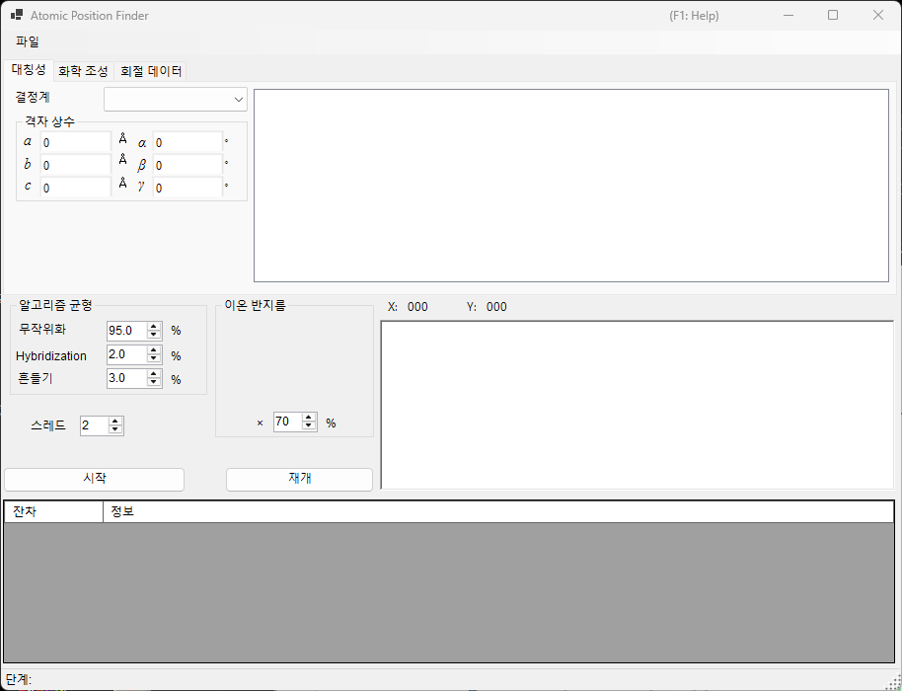Decrease the 무작위화 percentage
This screenshot has height=691, width=902.
click(154, 335)
